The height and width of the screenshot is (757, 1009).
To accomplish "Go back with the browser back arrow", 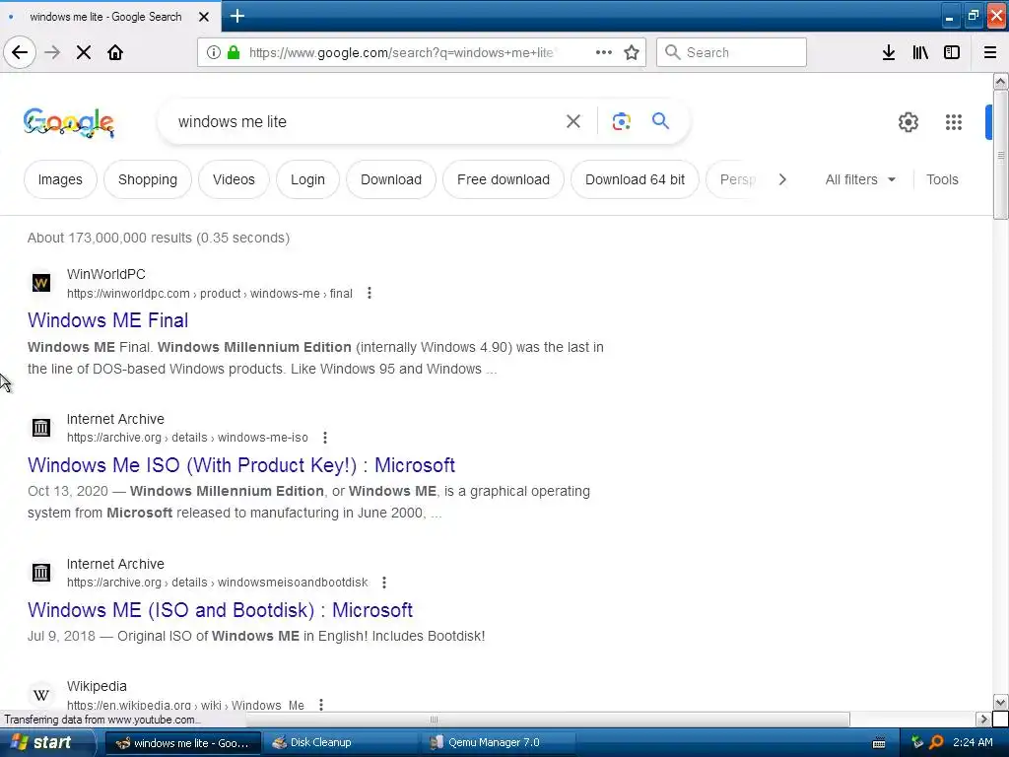I will pyautogui.click(x=20, y=52).
